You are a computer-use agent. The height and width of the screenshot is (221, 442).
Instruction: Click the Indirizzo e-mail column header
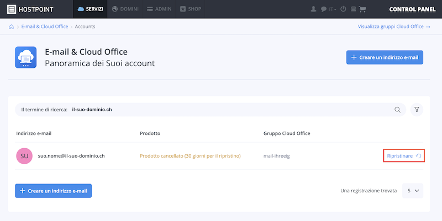(x=34, y=133)
